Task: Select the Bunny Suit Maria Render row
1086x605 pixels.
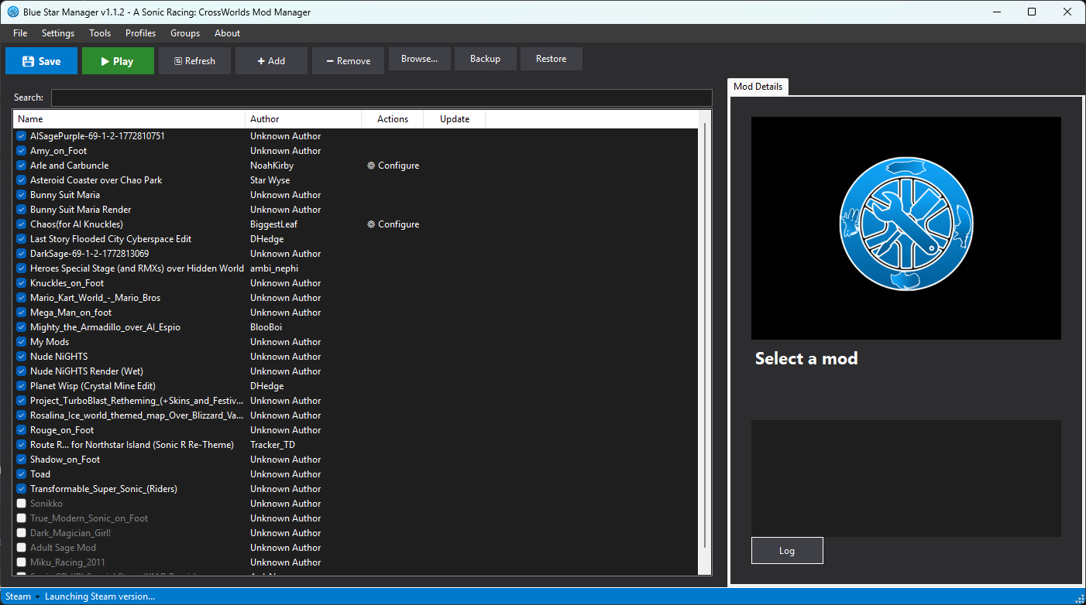Action: point(356,210)
